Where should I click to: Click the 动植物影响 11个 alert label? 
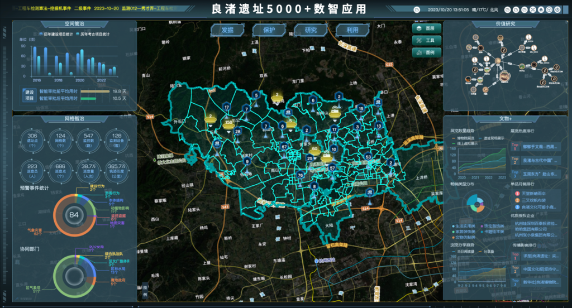(120, 210)
